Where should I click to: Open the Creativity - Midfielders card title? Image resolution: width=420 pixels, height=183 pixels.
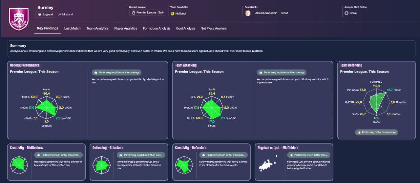pyautogui.click(x=26, y=148)
